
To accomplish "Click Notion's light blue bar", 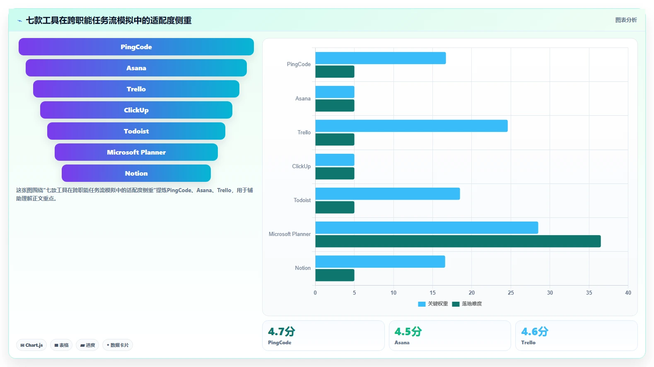I will pyautogui.click(x=380, y=261).
